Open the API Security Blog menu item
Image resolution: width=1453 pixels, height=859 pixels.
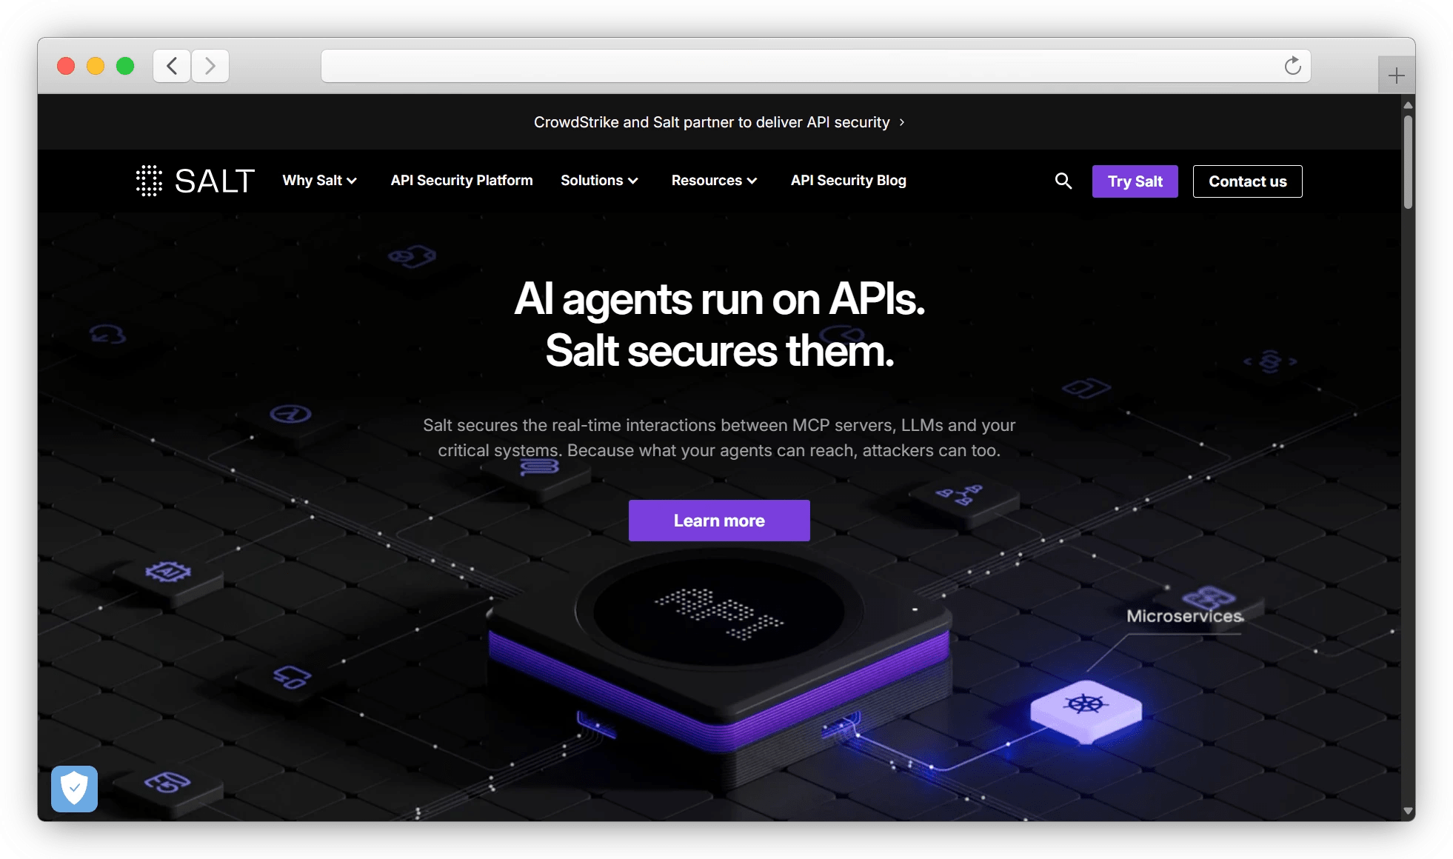848,181
